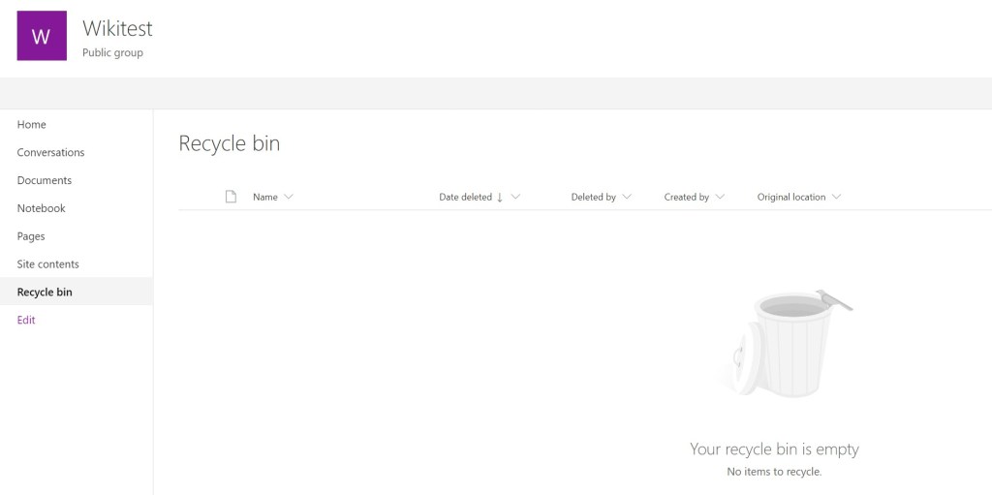Click the file type icon column header
992x495 pixels.
[231, 197]
